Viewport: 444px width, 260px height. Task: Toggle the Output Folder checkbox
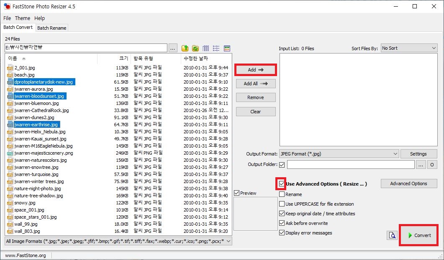click(x=282, y=165)
